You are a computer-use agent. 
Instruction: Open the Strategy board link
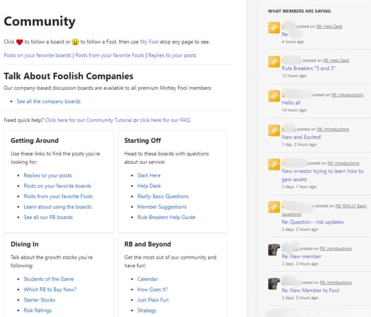pyautogui.click(x=147, y=310)
